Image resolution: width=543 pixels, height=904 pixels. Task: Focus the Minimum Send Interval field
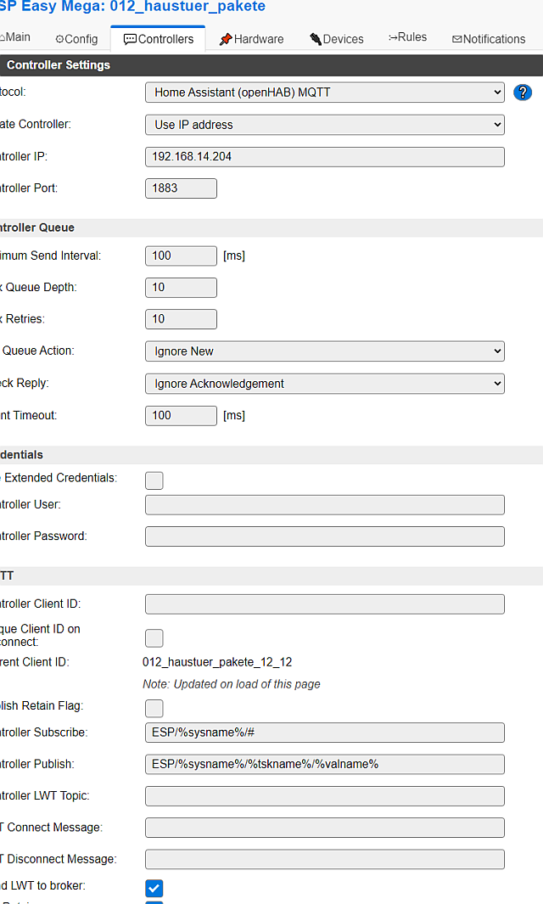(x=181, y=256)
